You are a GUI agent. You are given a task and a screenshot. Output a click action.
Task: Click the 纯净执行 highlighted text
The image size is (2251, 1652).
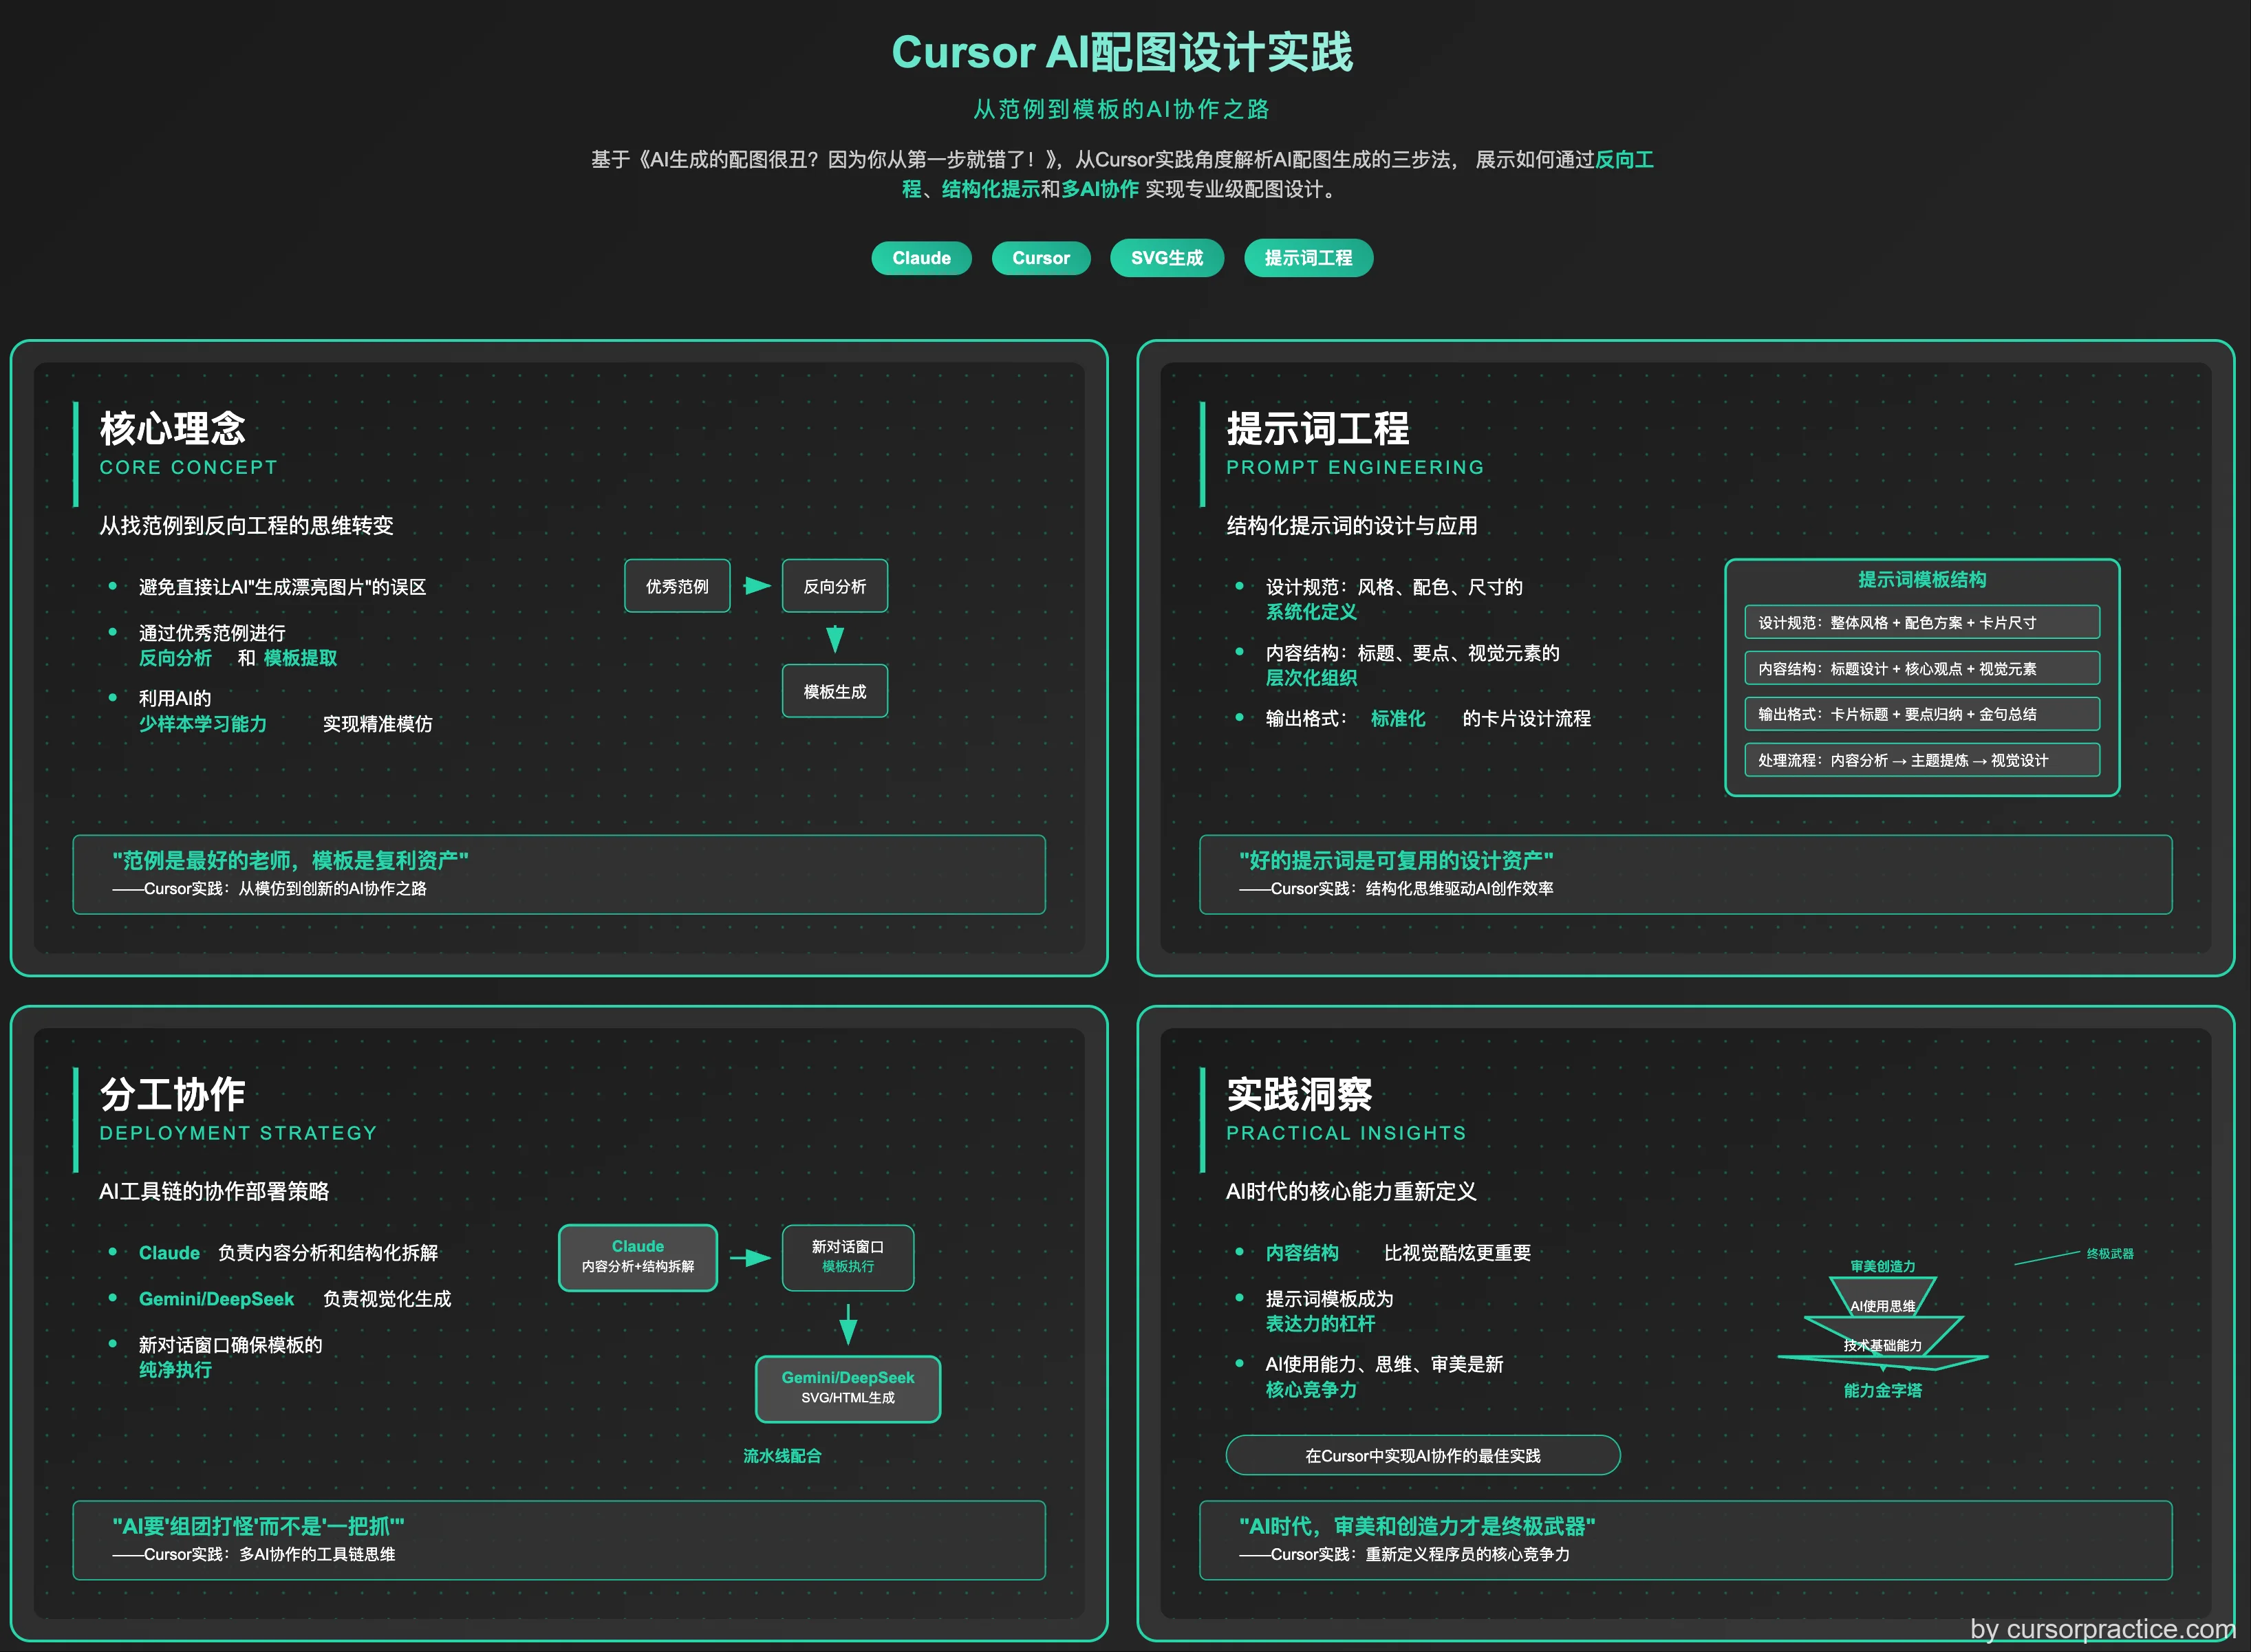pyautogui.click(x=175, y=1369)
